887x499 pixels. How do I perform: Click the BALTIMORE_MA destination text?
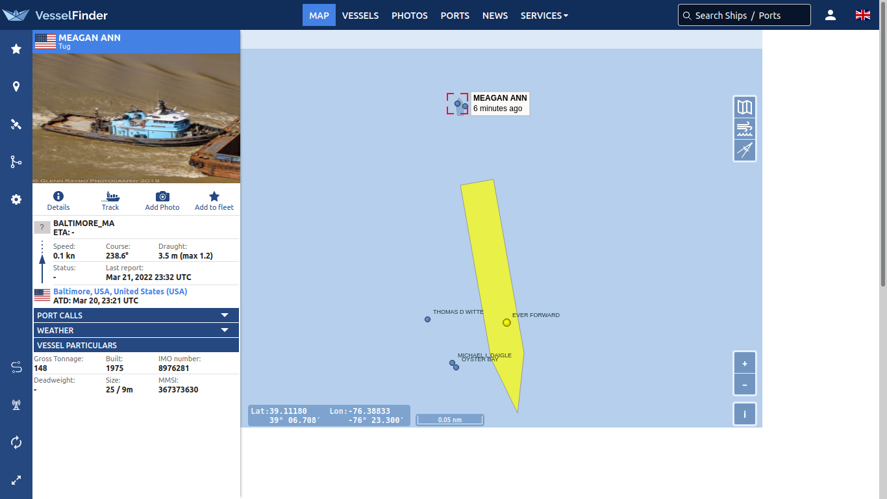(84, 224)
